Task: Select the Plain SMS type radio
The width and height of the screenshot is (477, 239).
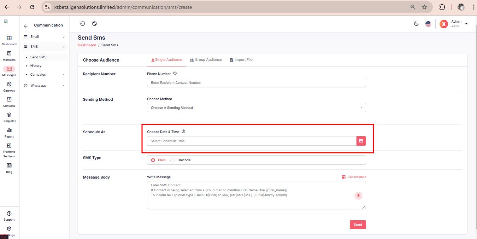Action: [153, 160]
